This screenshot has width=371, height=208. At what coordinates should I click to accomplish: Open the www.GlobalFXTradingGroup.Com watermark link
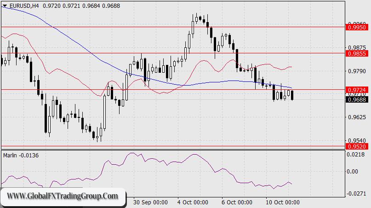coord(63,196)
